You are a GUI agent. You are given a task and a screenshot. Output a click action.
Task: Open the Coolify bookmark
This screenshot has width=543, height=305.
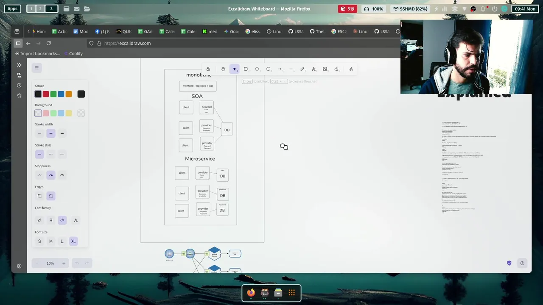(x=73, y=54)
